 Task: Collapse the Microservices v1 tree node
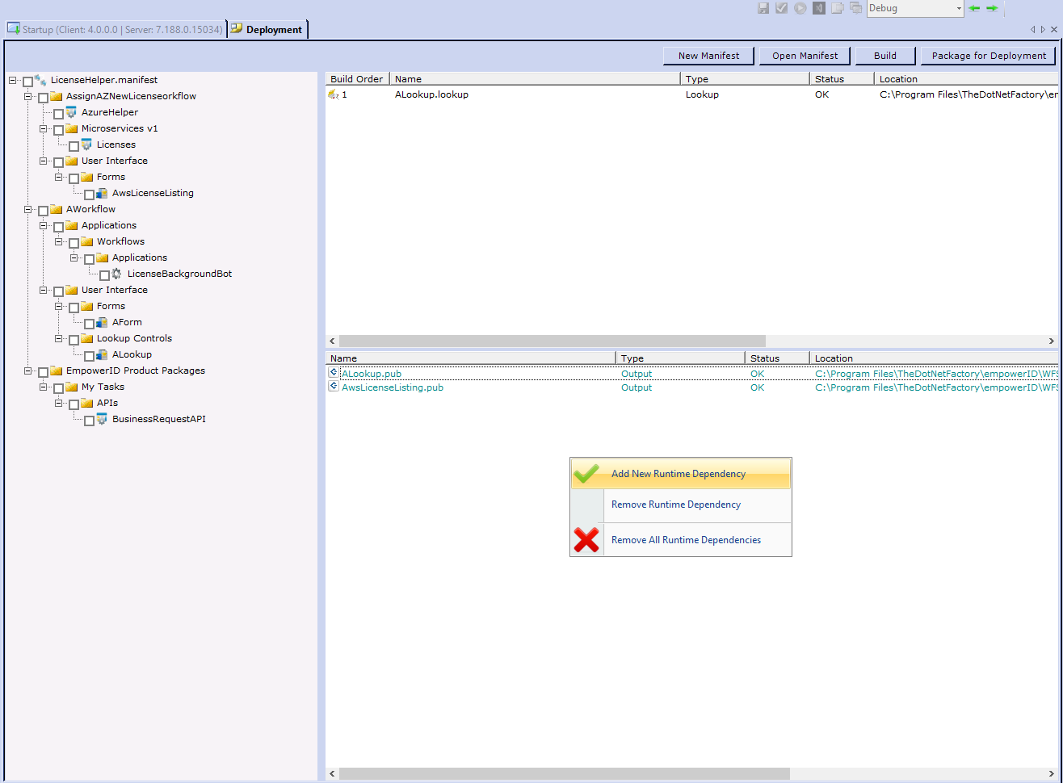coord(43,128)
